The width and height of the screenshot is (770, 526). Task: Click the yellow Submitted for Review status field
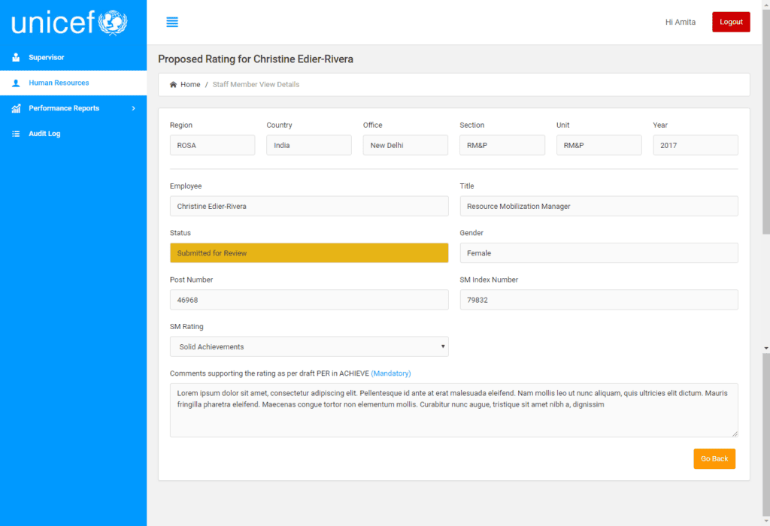[x=309, y=252]
